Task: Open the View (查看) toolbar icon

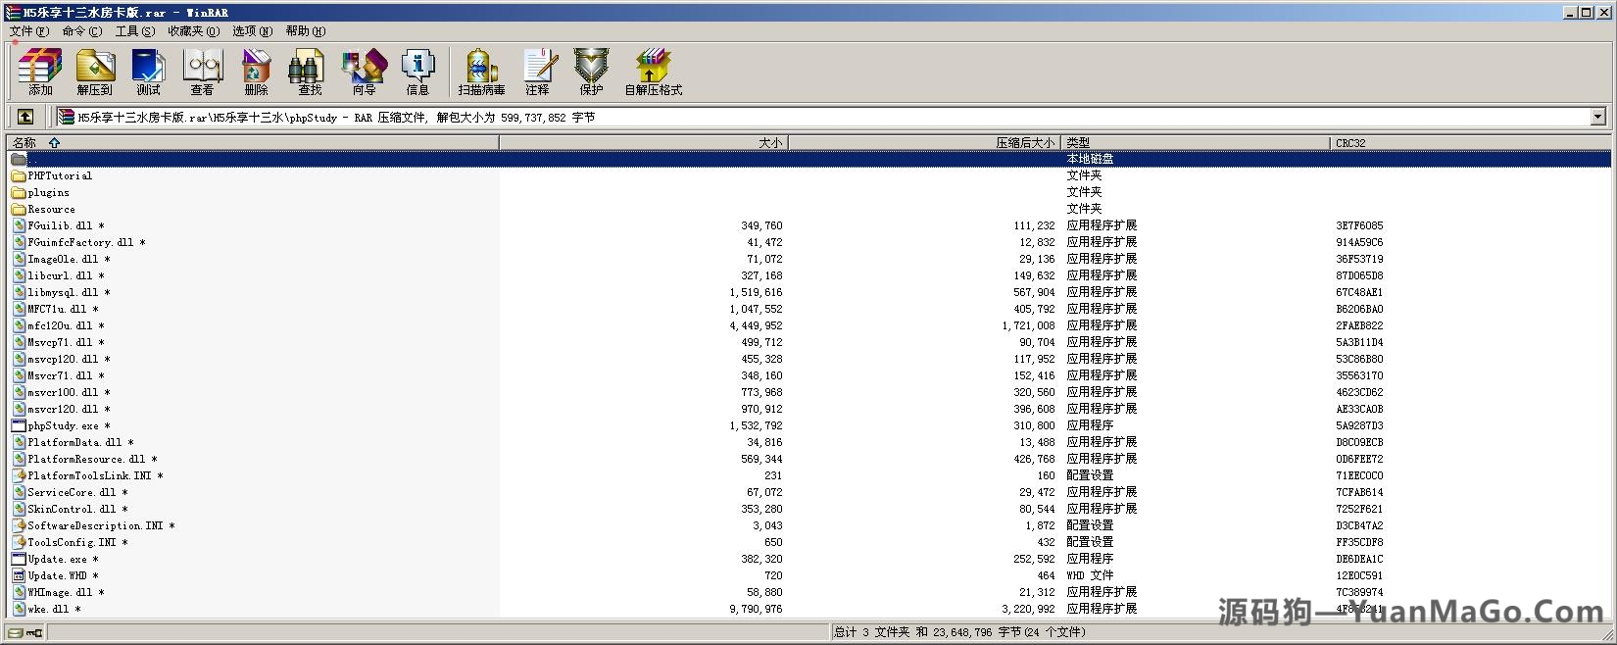Action: coord(202,72)
